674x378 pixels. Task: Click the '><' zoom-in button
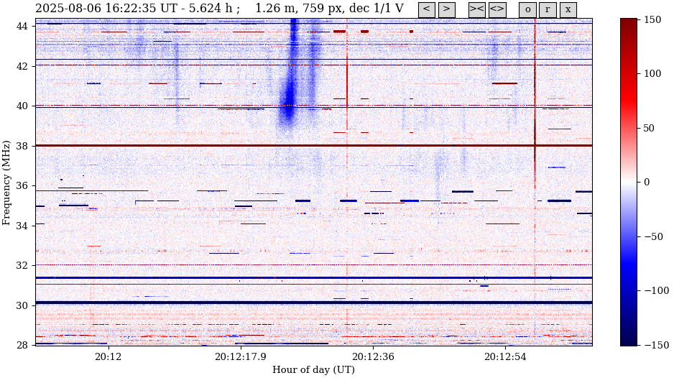coord(477,9)
